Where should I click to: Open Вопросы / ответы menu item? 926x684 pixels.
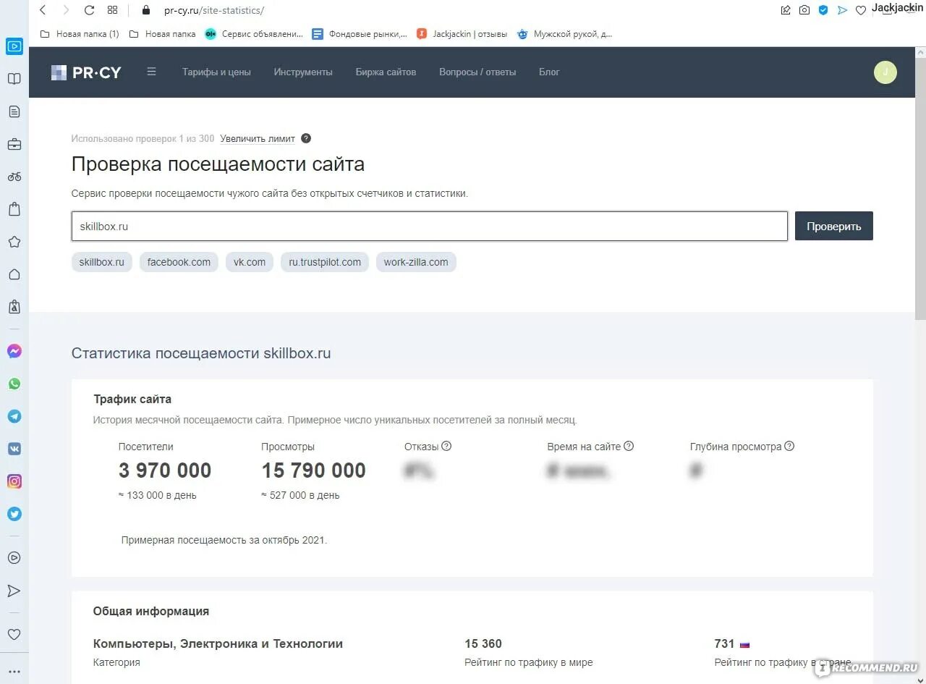pyautogui.click(x=477, y=72)
